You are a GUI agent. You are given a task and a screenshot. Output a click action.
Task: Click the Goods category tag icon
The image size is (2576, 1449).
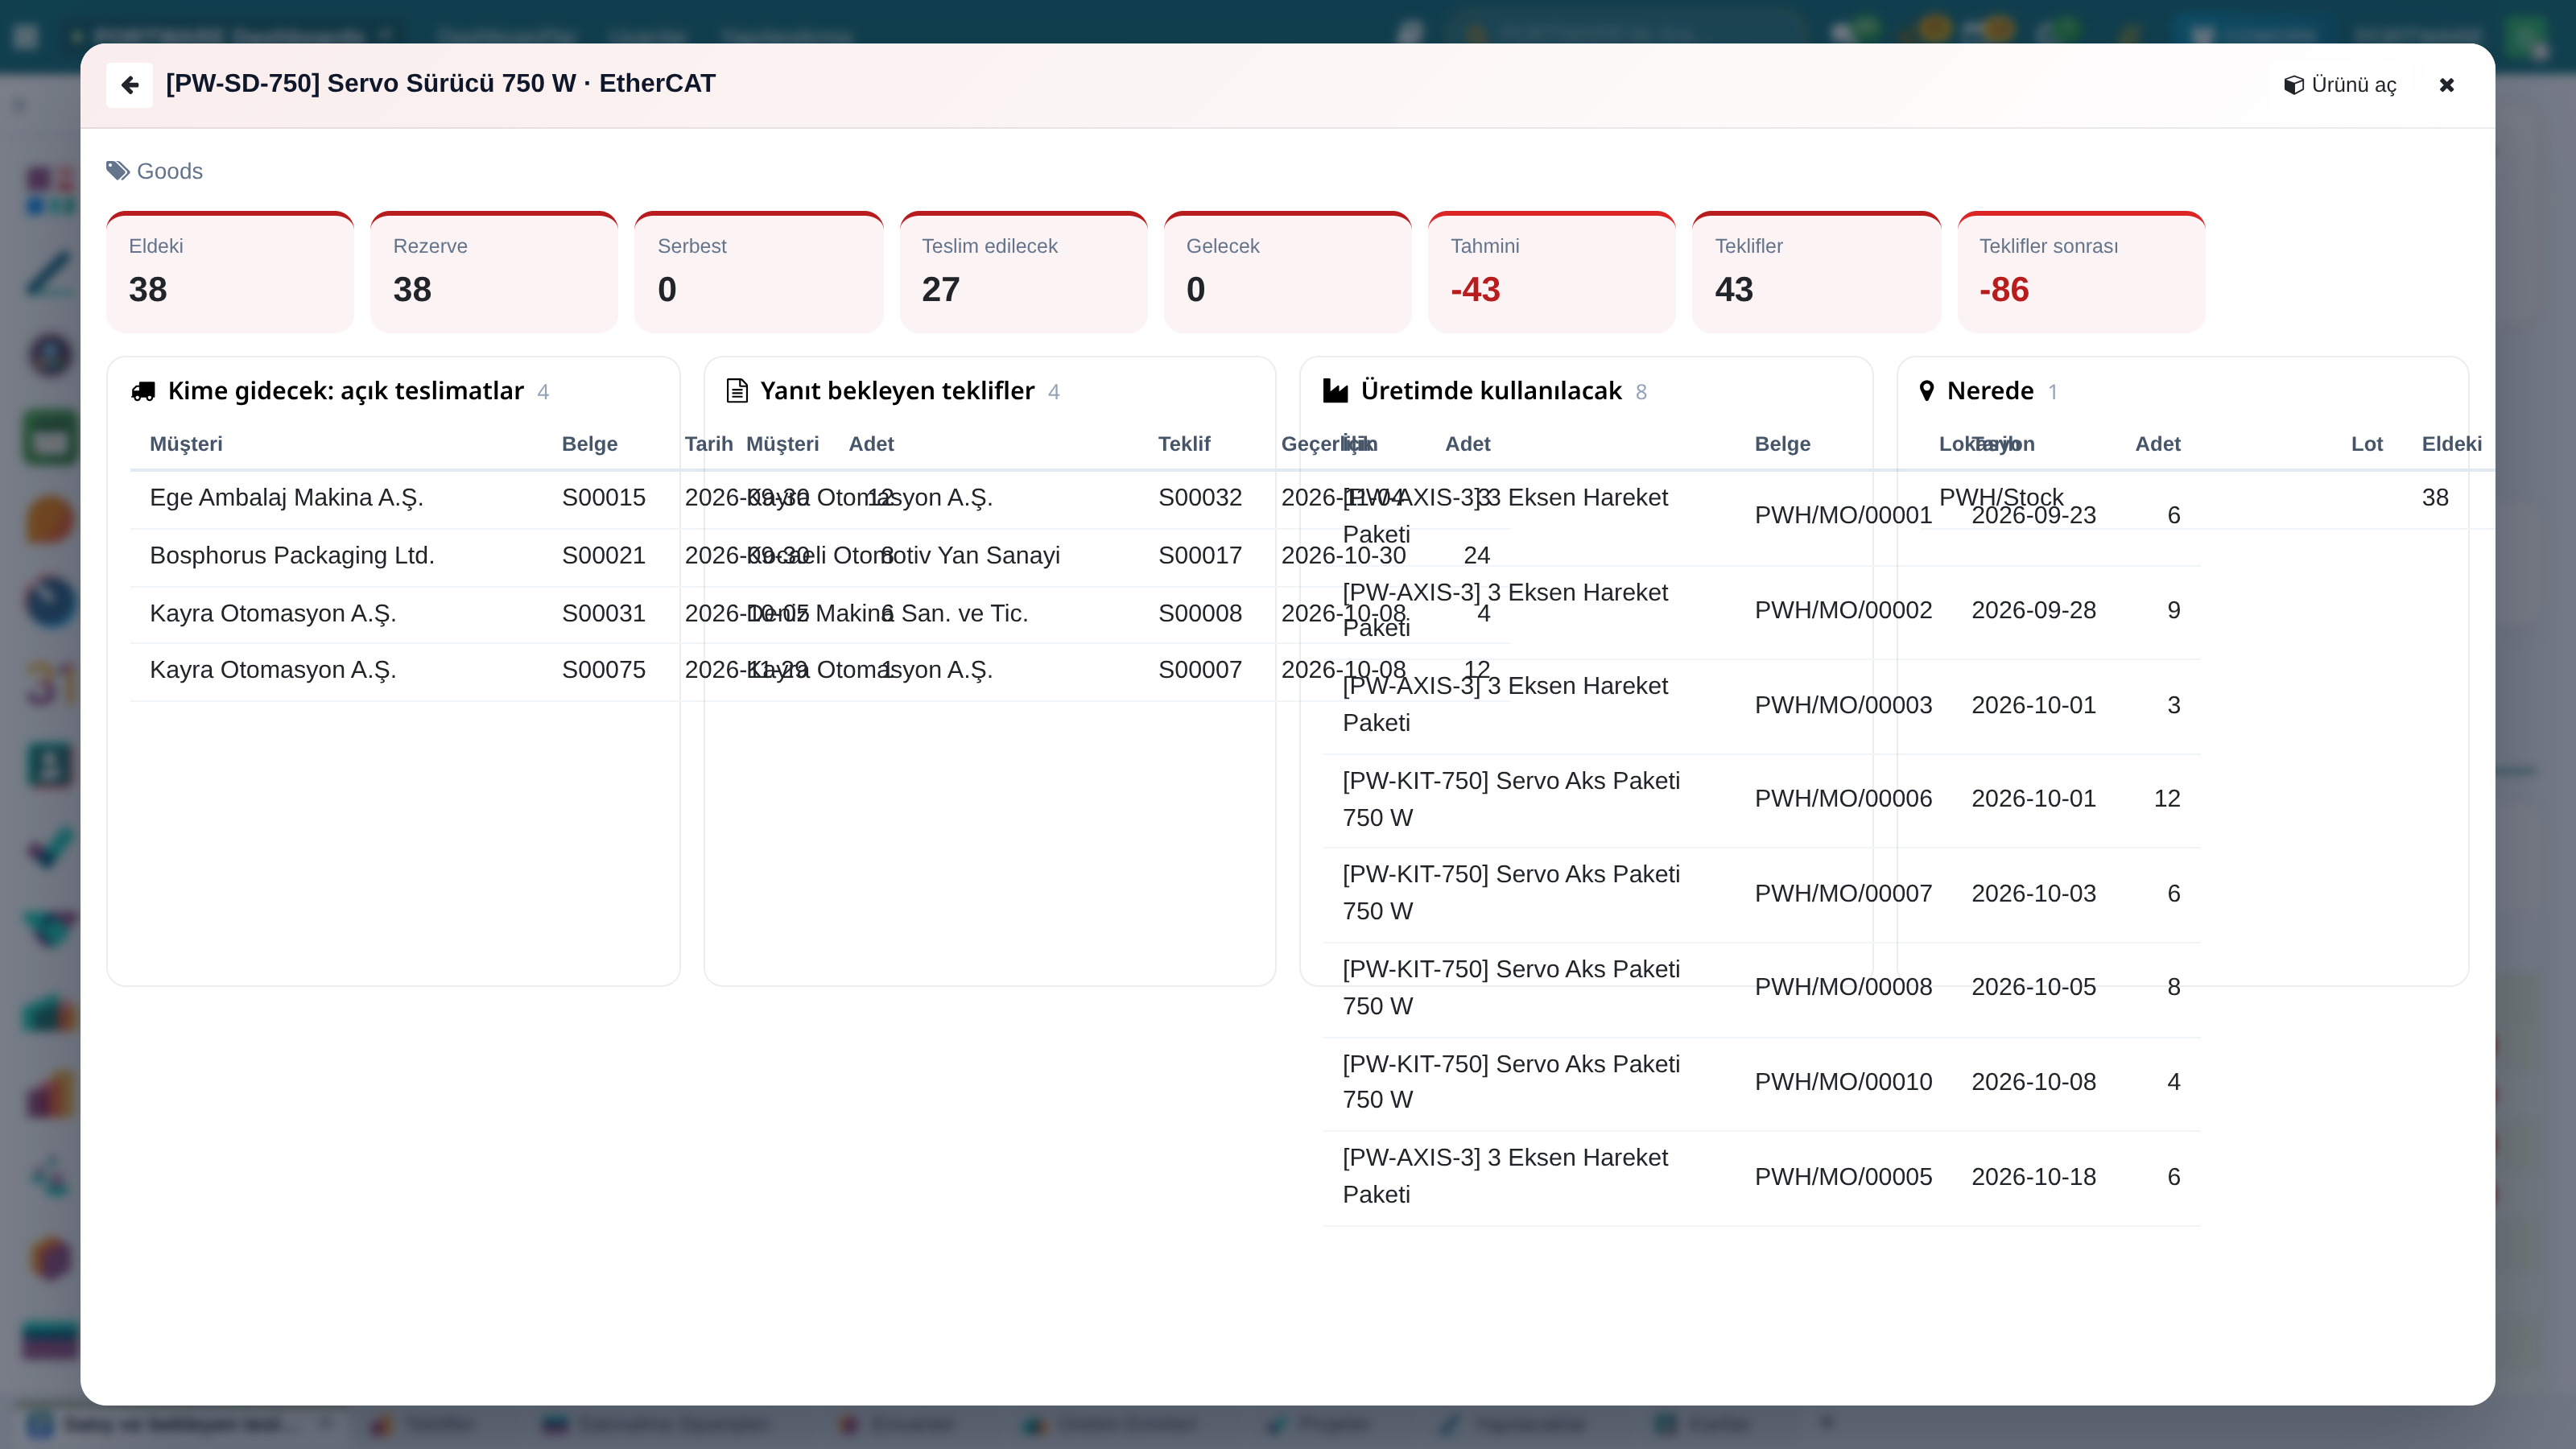[x=118, y=171]
